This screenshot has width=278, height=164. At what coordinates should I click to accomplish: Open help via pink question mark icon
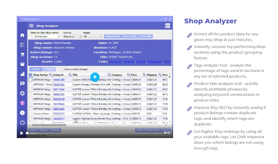pos(22,103)
